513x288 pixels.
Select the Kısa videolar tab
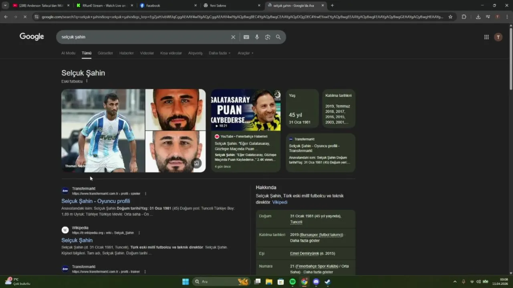(x=171, y=53)
